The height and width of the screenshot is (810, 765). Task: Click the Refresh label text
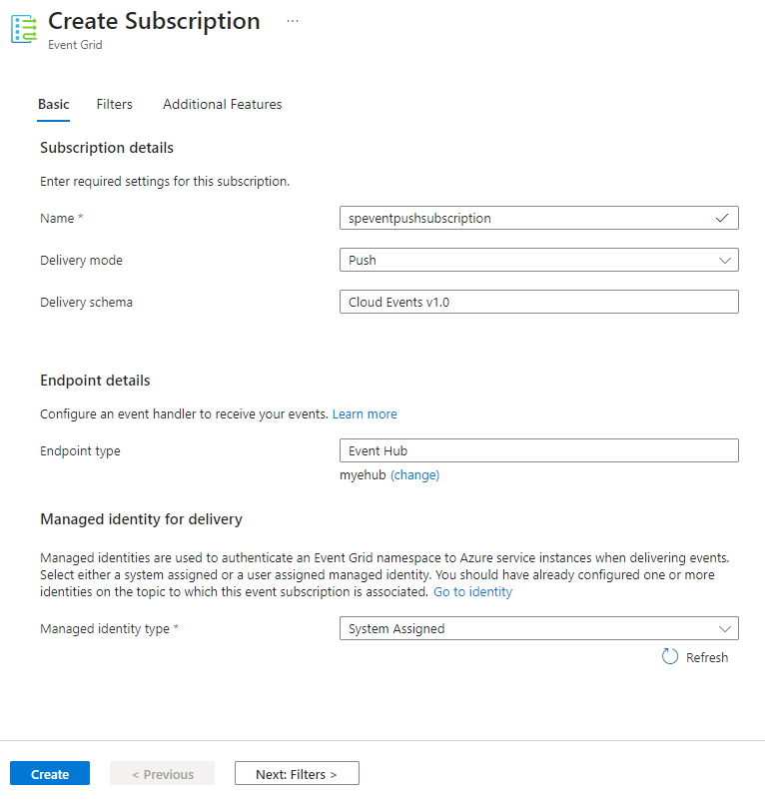click(707, 657)
